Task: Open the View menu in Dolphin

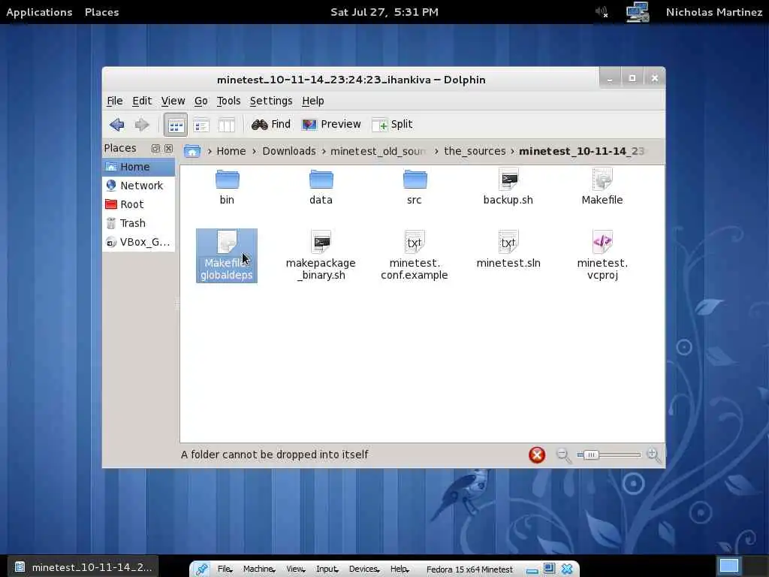Action: [x=173, y=101]
